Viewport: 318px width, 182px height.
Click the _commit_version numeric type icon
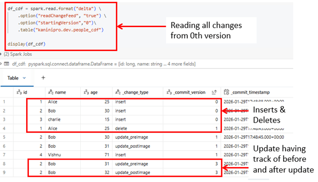169,92
